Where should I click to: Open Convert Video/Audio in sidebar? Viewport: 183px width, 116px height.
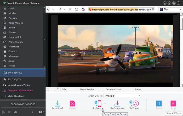19,85
